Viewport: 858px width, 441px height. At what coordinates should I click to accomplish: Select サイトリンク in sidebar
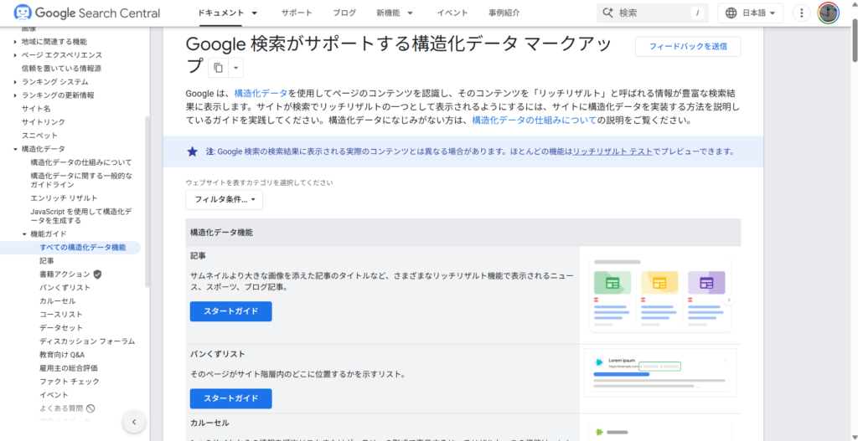tap(44, 122)
